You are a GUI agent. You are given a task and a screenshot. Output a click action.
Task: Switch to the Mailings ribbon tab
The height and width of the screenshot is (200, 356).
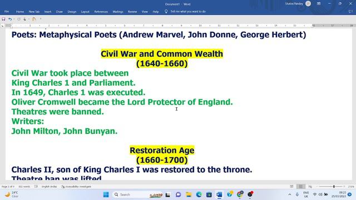pos(118,12)
